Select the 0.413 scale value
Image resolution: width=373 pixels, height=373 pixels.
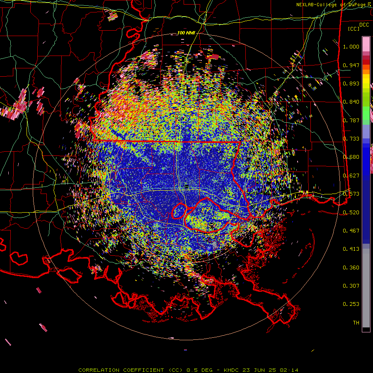pos(351,249)
